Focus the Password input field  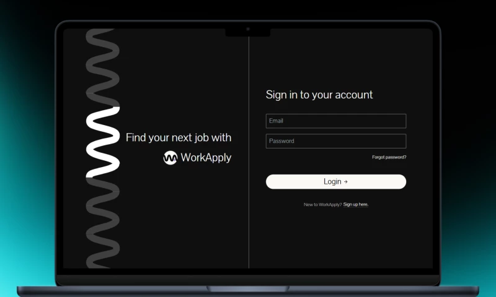[336, 141]
